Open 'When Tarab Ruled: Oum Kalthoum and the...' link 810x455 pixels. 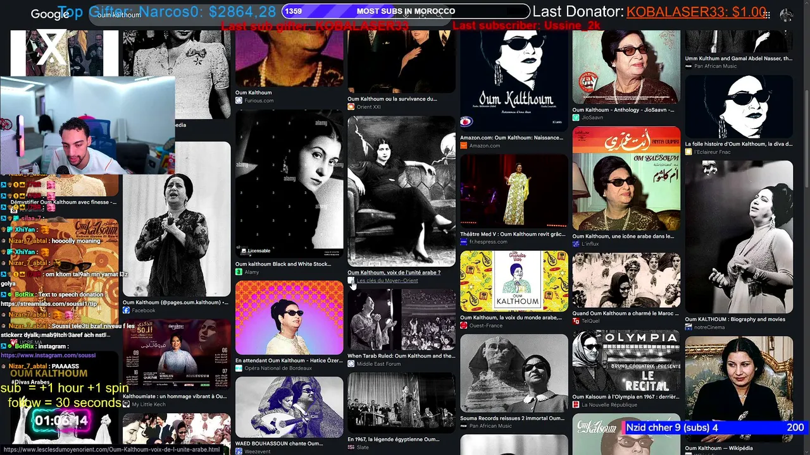(x=401, y=356)
